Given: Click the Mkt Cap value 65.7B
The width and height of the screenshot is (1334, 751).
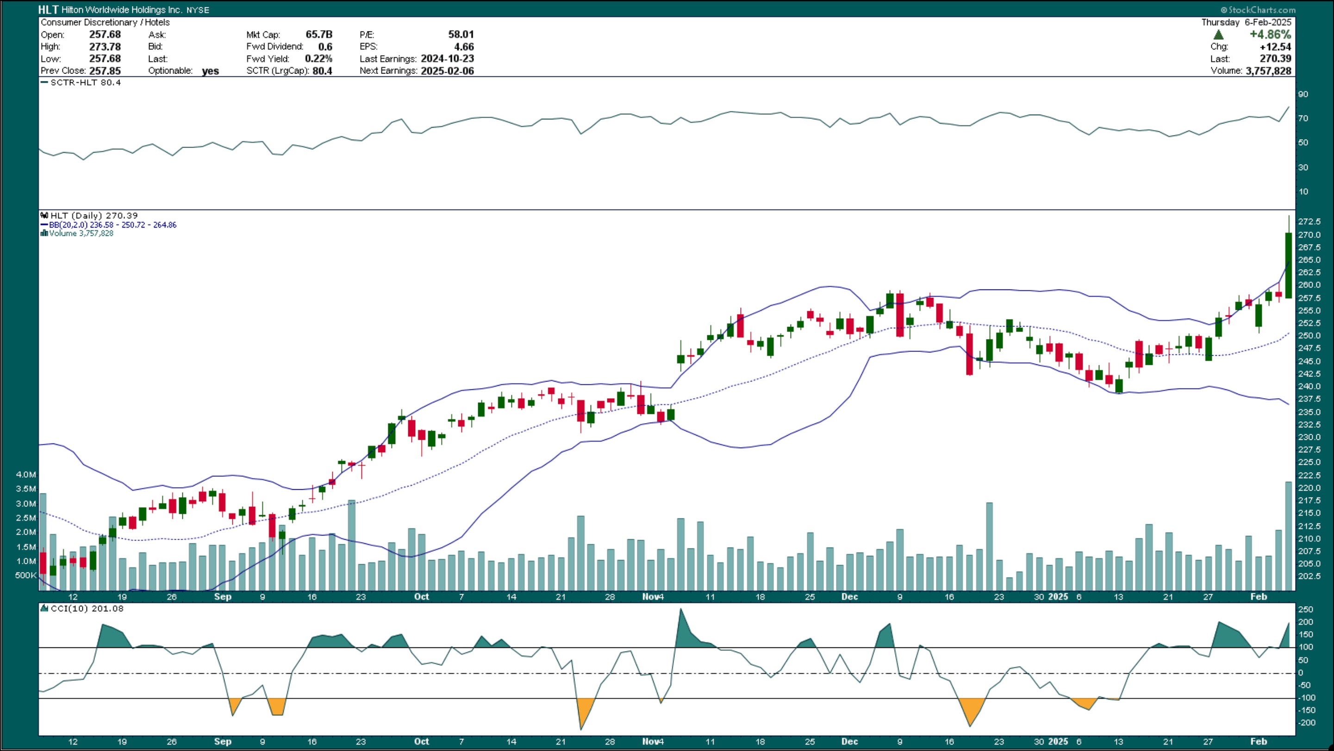Looking at the screenshot, I should pyautogui.click(x=319, y=35).
